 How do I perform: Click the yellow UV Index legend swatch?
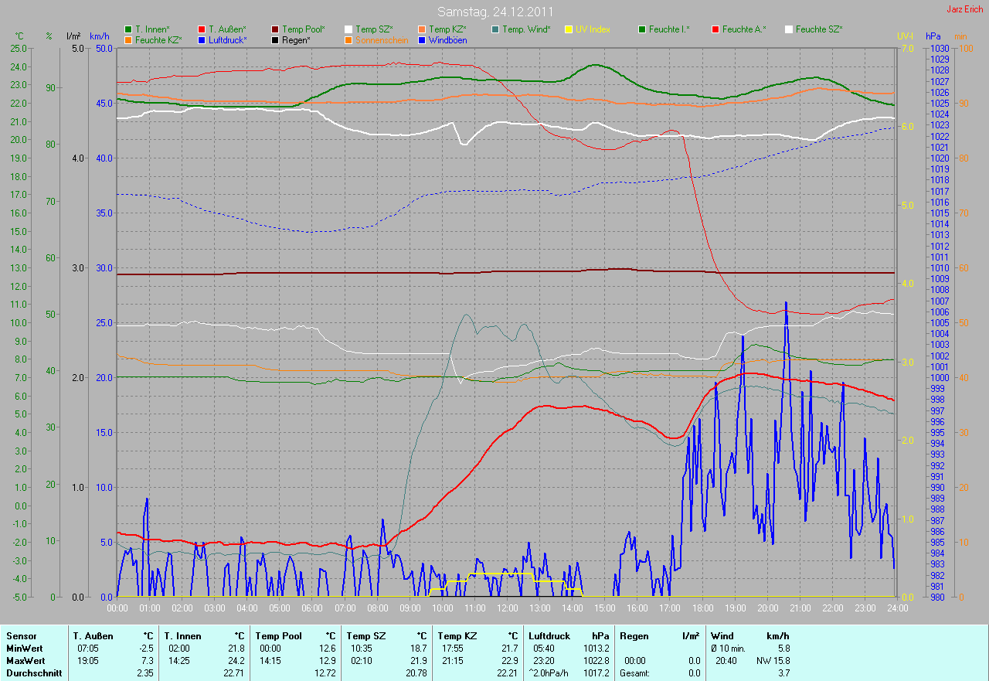pyautogui.click(x=569, y=29)
